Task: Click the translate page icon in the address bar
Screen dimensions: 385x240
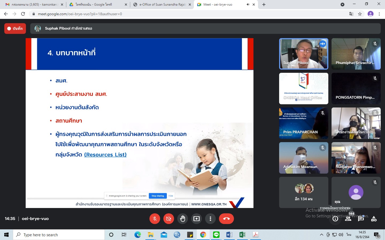Action: point(351,14)
